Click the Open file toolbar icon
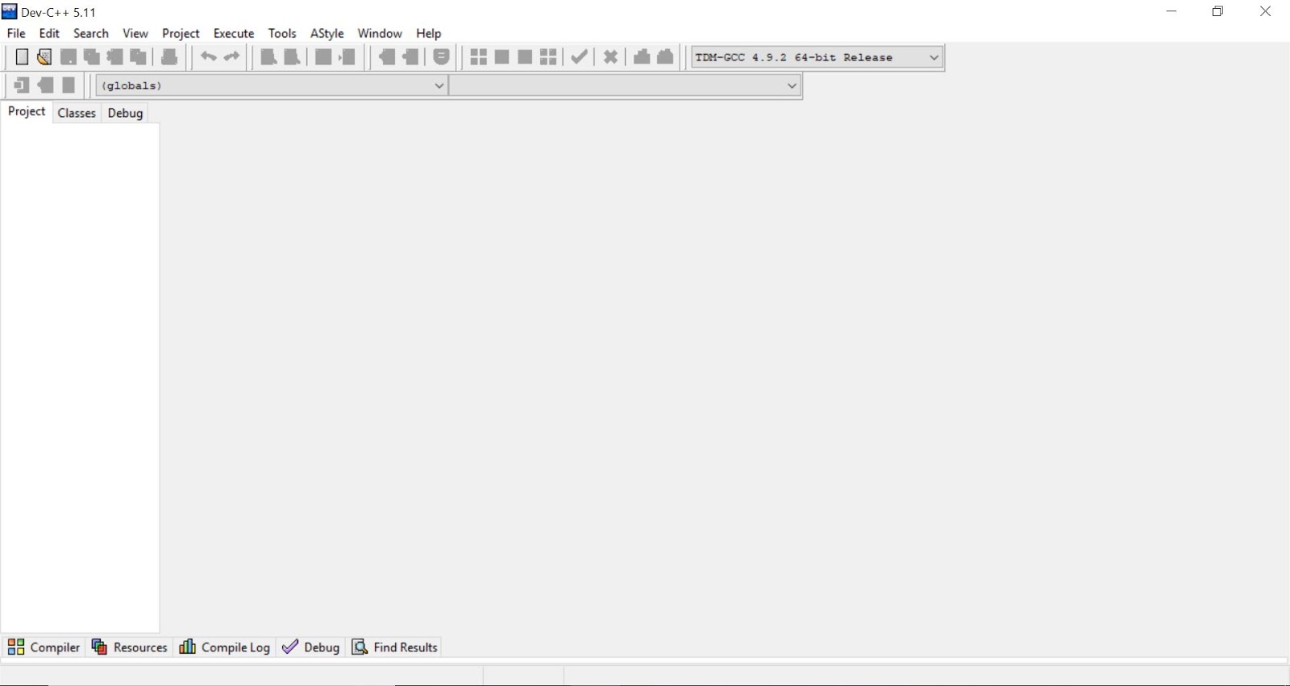Screen dimensions: 1290x686 tap(44, 56)
